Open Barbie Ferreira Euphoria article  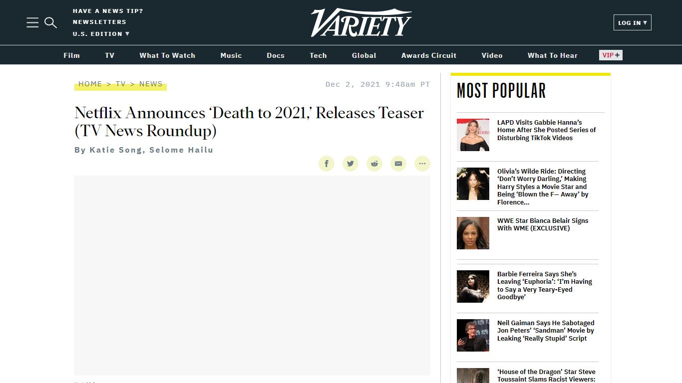pos(545,285)
